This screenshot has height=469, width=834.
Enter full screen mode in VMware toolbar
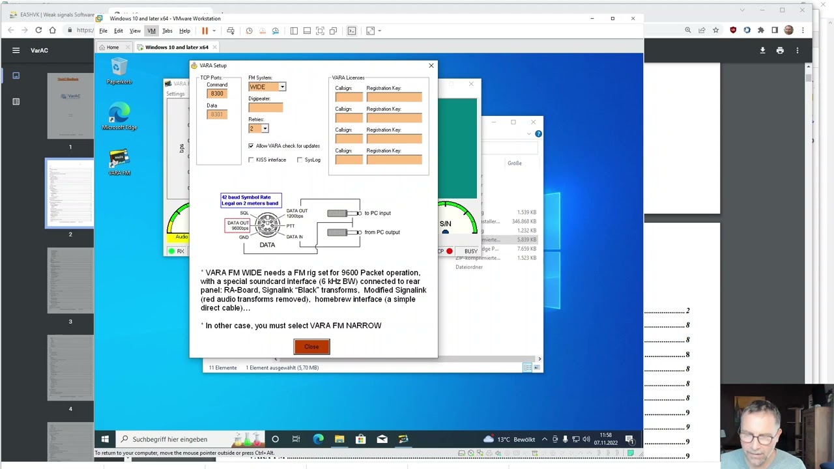[x=320, y=31]
